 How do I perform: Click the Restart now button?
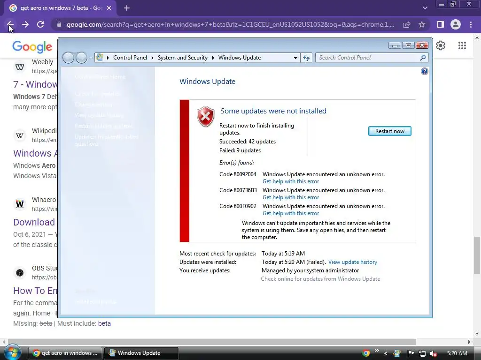(x=389, y=131)
